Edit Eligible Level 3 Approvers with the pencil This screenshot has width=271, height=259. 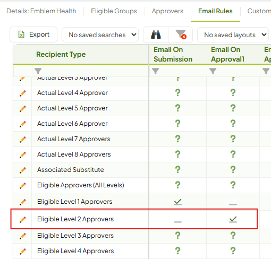click(22, 236)
